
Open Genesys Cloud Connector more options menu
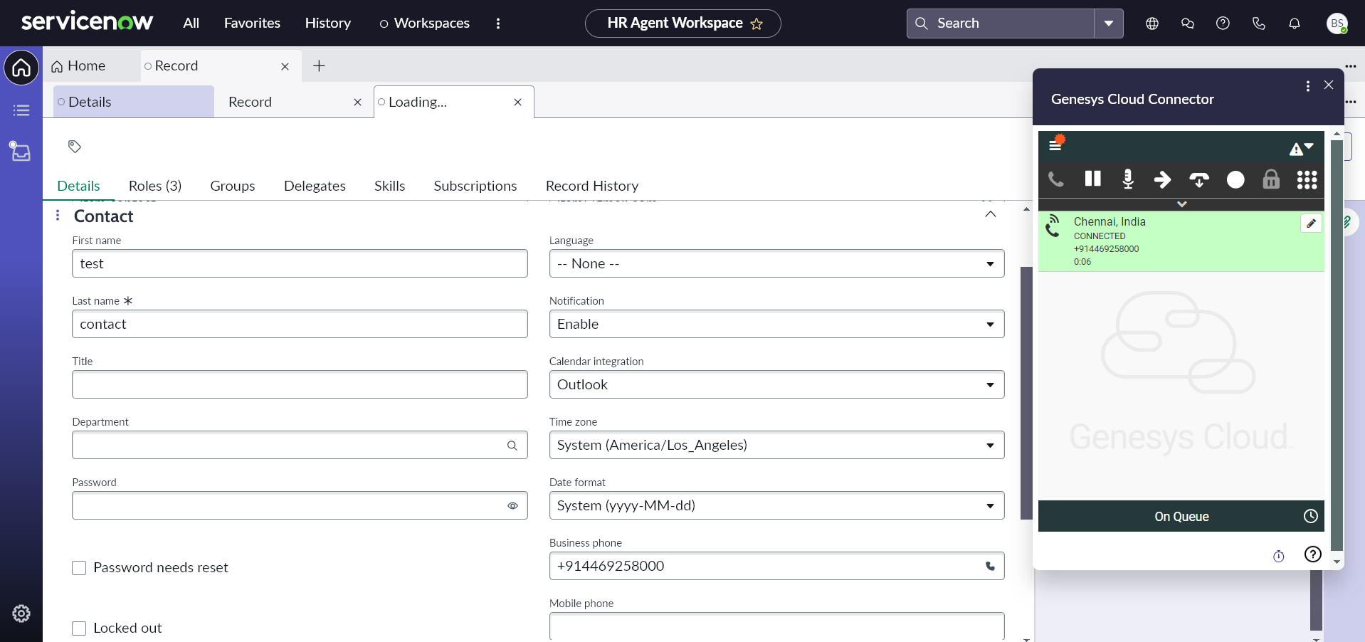(1308, 86)
